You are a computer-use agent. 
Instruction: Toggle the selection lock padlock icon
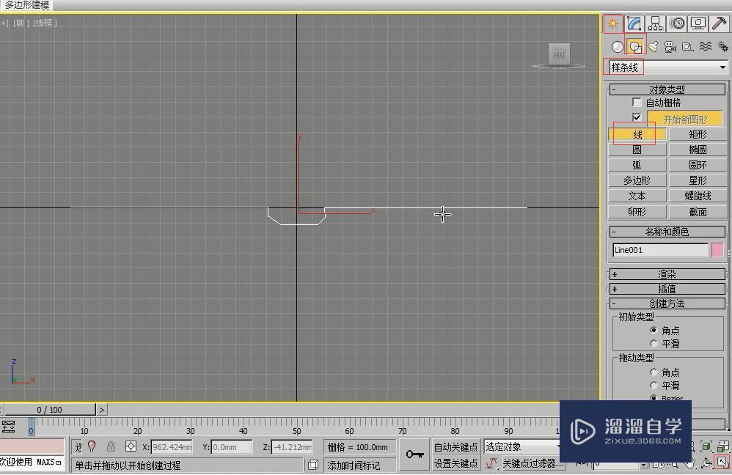pyautogui.click(x=111, y=446)
